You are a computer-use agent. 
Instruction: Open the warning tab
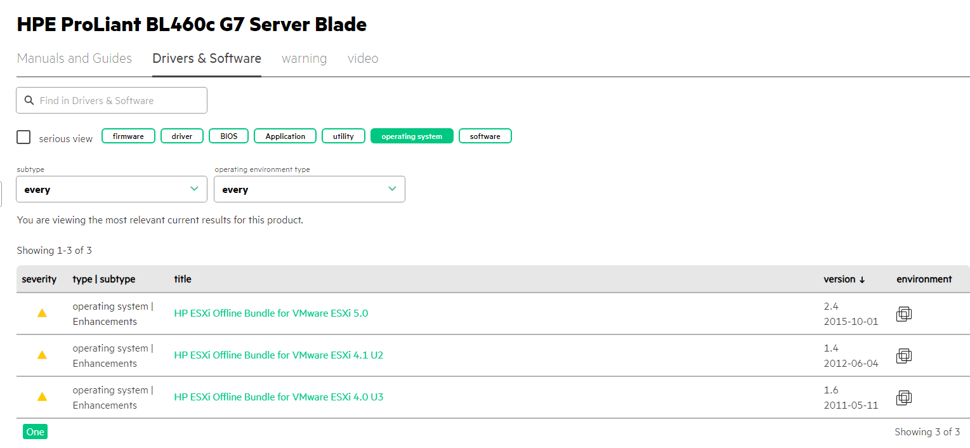pyautogui.click(x=305, y=58)
